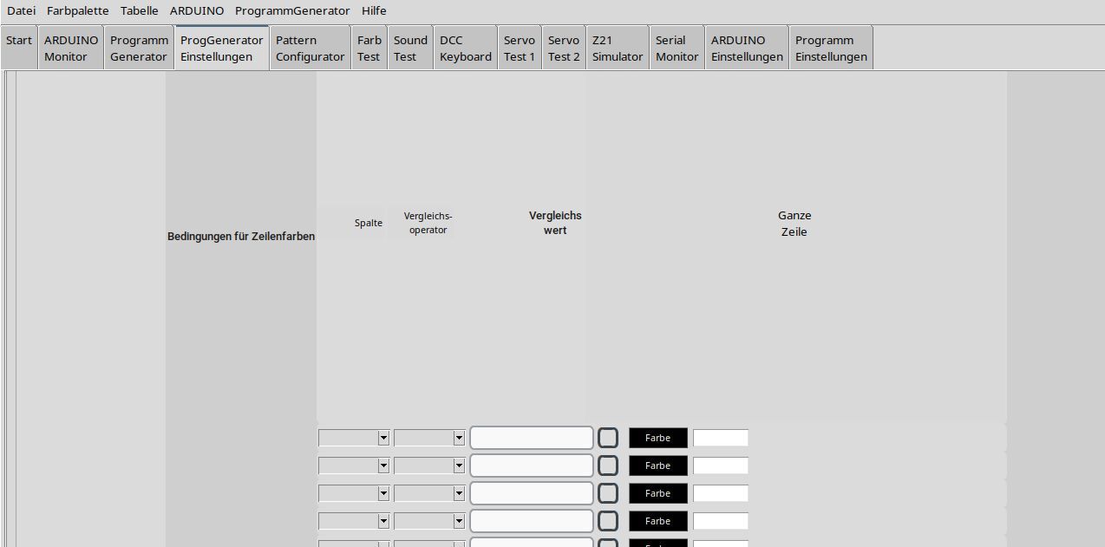Click the first row's Vergleichswert input field
1105x547 pixels.
(x=531, y=438)
